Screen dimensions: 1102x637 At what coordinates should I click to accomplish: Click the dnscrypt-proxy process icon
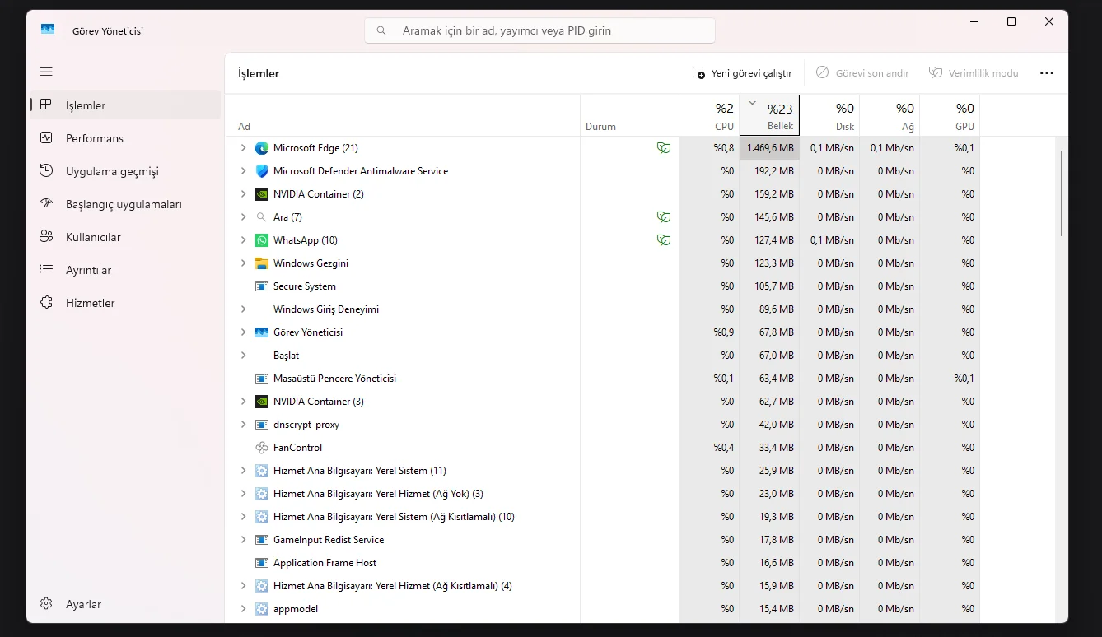[262, 425]
